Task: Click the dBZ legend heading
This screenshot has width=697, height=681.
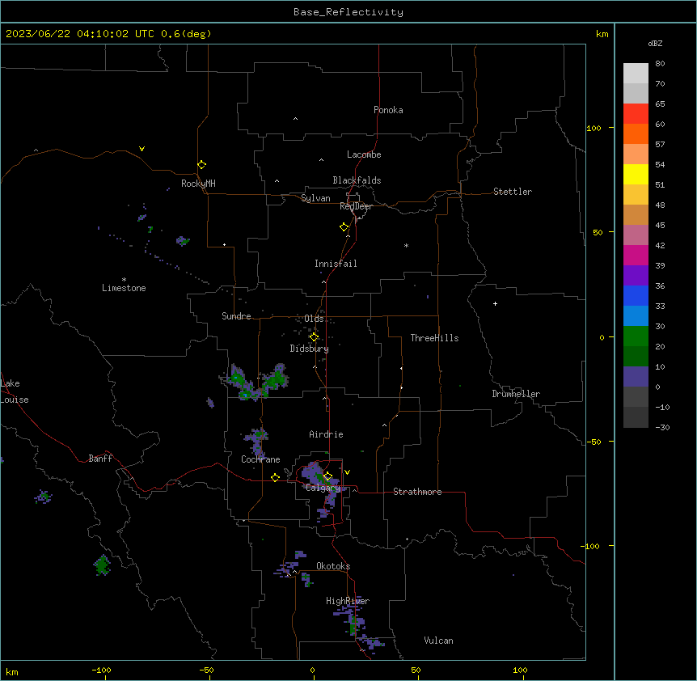Action: coord(655,43)
